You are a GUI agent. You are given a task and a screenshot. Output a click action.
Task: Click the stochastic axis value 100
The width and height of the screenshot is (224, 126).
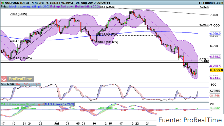click(213, 85)
